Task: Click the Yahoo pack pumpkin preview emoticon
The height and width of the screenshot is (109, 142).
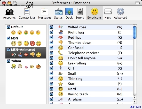Action: tap(38, 66)
